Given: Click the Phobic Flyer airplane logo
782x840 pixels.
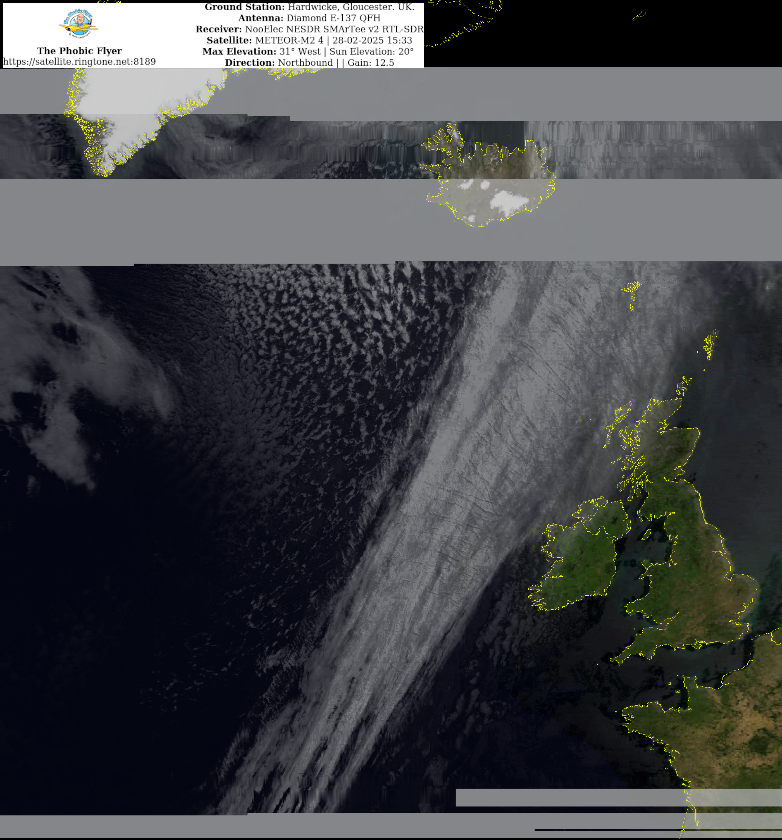Looking at the screenshot, I should [x=78, y=25].
